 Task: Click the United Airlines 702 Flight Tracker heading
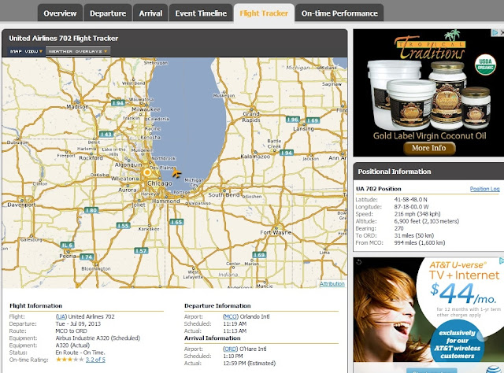(64, 39)
